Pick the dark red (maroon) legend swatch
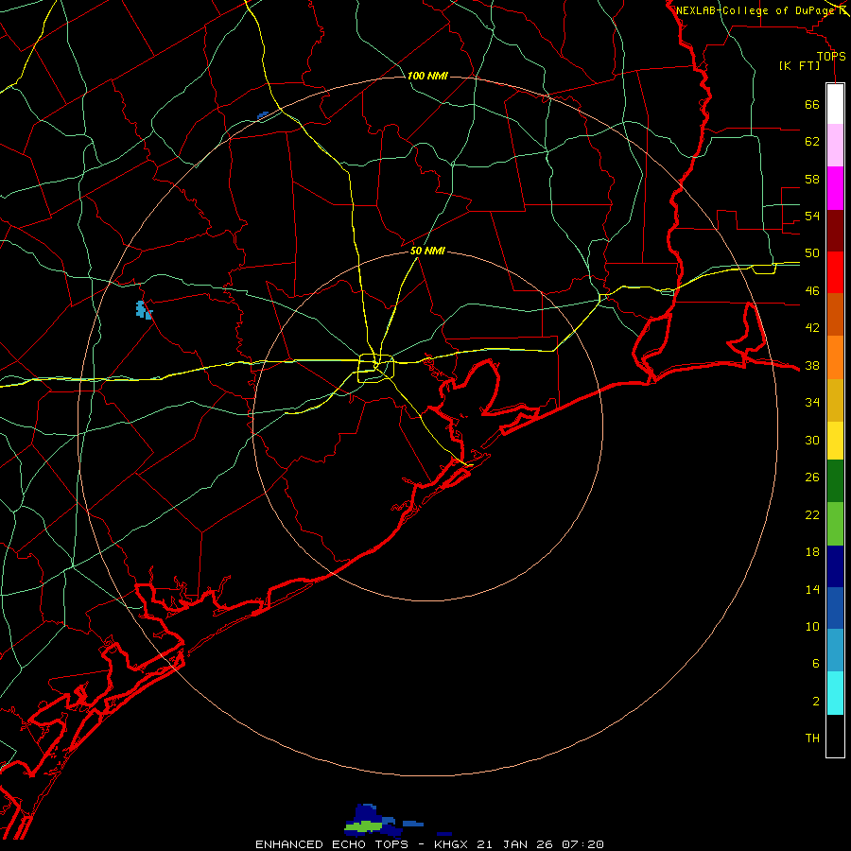Screen dimensions: 851x851 pos(835,230)
